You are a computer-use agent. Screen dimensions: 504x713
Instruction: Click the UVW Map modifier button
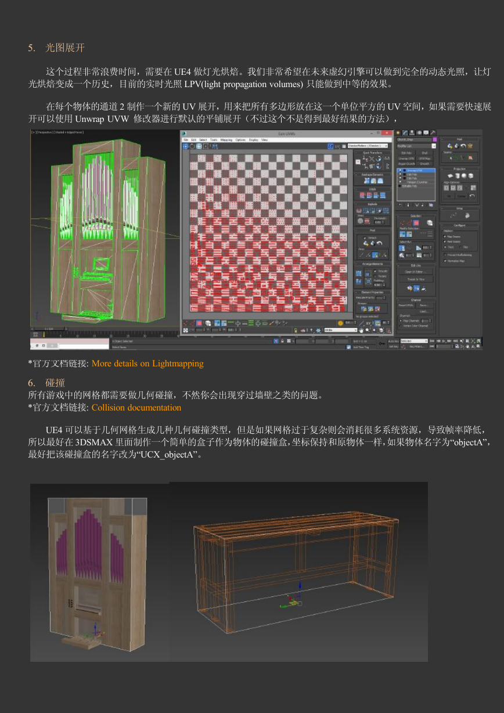(424, 158)
